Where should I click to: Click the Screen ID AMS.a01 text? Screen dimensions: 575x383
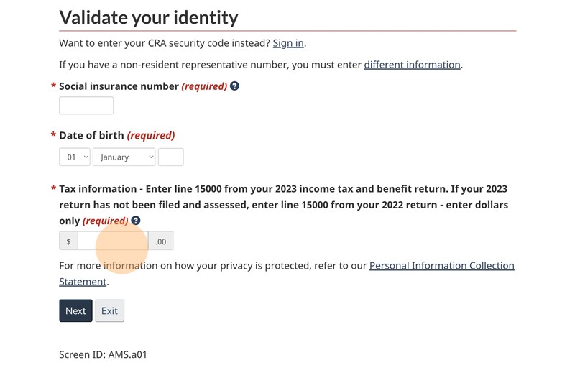tap(103, 354)
